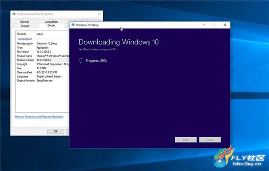Screen dimensions: 269x171
Task: Open Remove Properties and Personal Information link
Action: (39, 117)
